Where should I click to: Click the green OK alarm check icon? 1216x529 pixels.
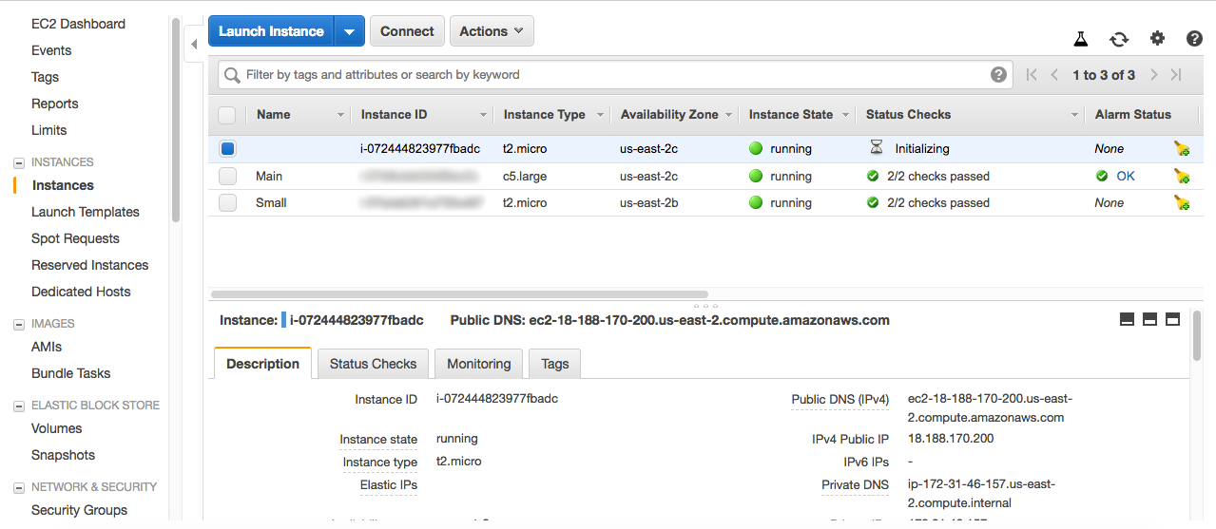pos(1102,176)
